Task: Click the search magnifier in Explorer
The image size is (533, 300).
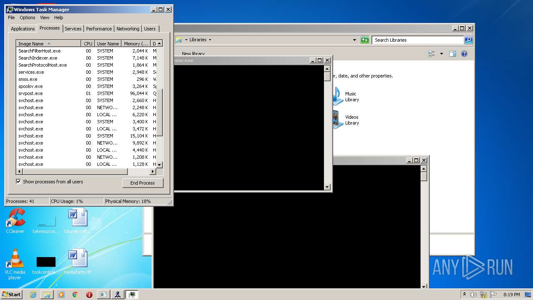Action: point(468,40)
